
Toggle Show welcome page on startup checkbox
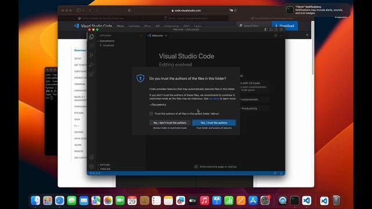pyautogui.click(x=196, y=167)
